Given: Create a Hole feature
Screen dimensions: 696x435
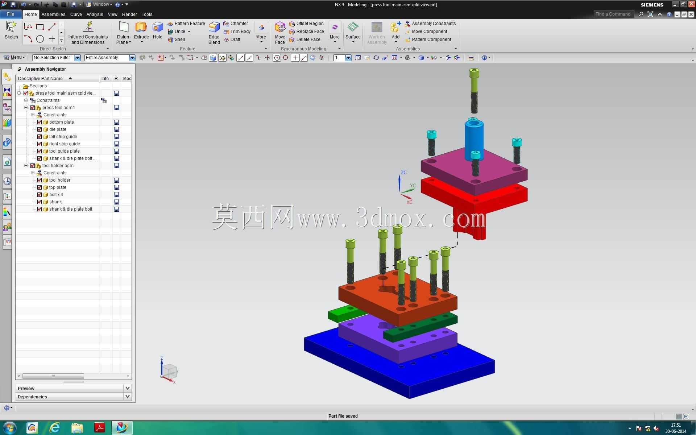Looking at the screenshot, I should coord(158,30).
